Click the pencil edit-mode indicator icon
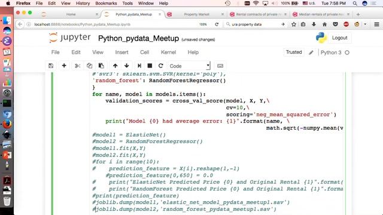The image size is (383, 215). [311, 53]
